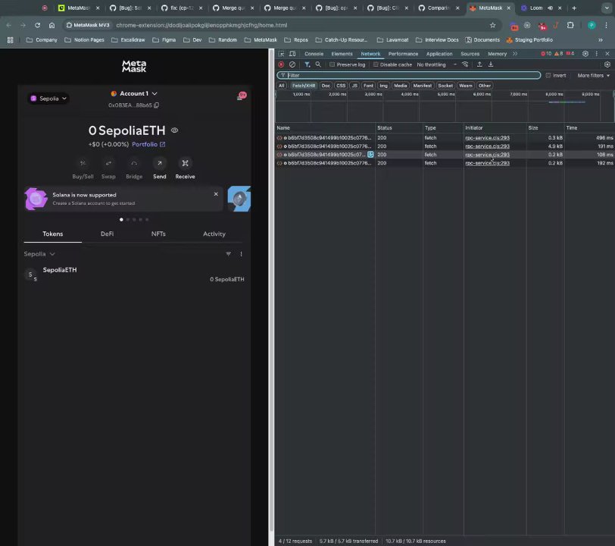The height and width of the screenshot is (546, 615).
Task: Expand the More filters dropdown
Action: pyautogui.click(x=594, y=75)
